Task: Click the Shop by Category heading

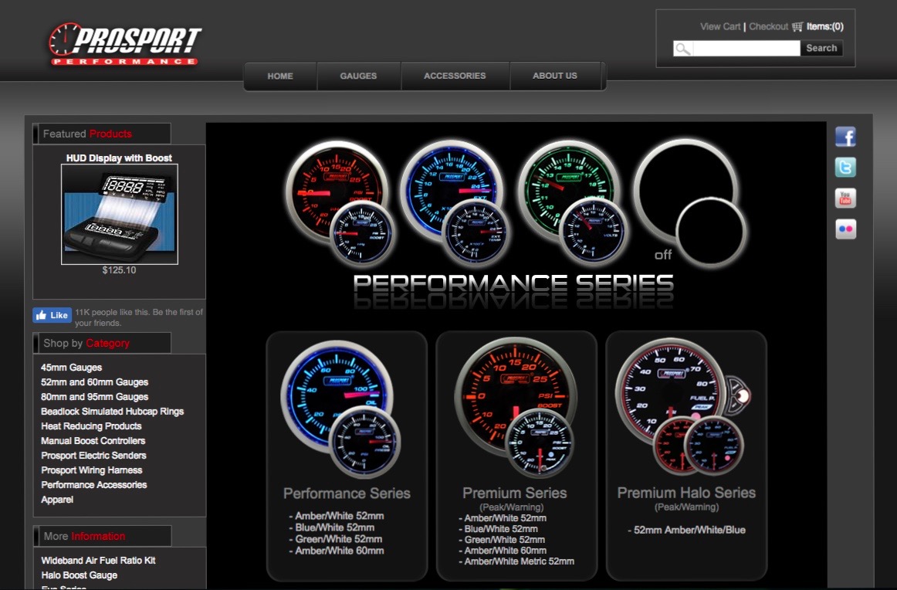Action: point(86,344)
